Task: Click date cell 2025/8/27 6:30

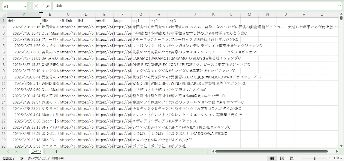Action: coord(24,52)
